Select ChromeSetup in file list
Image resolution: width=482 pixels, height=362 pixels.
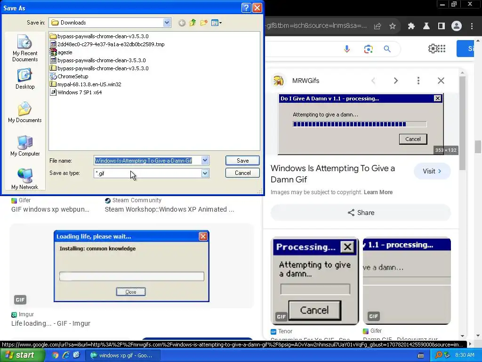(x=69, y=76)
